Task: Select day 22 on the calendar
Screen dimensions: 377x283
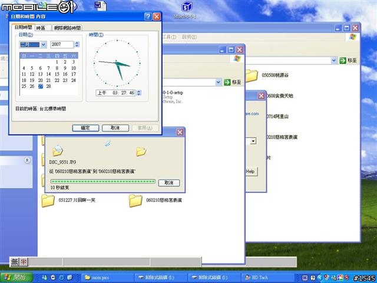Action: click(57, 80)
